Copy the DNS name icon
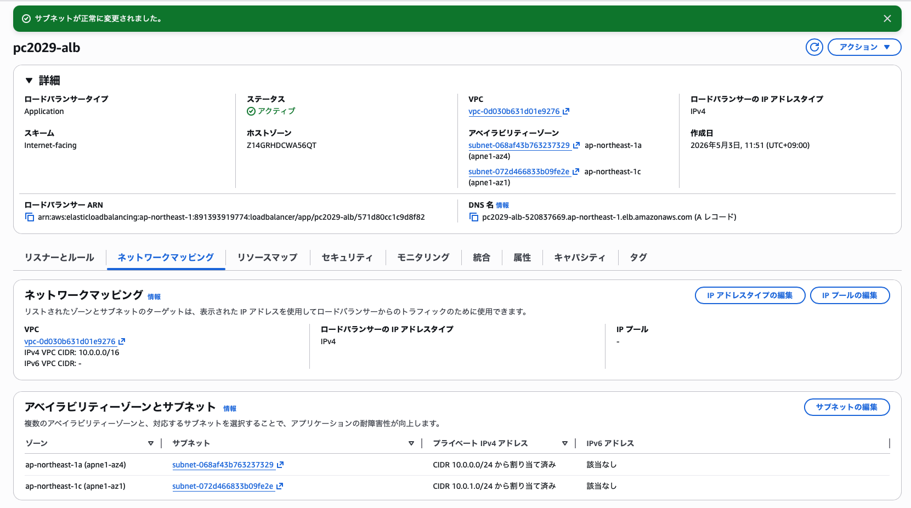This screenshot has height=508, width=911. tap(474, 217)
